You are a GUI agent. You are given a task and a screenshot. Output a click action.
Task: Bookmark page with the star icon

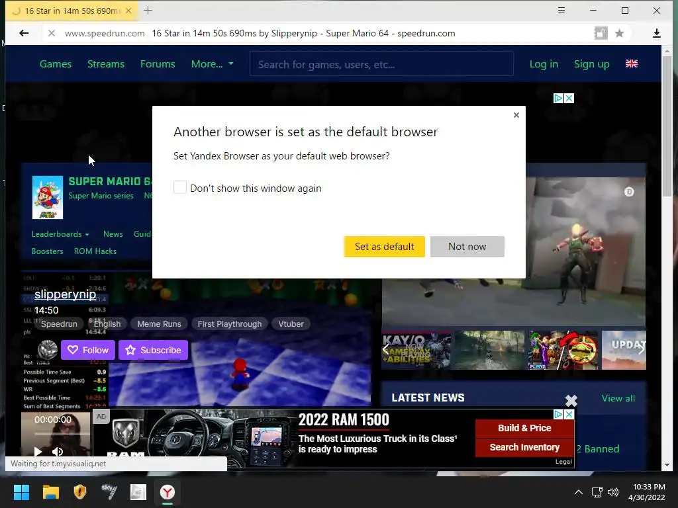point(619,33)
